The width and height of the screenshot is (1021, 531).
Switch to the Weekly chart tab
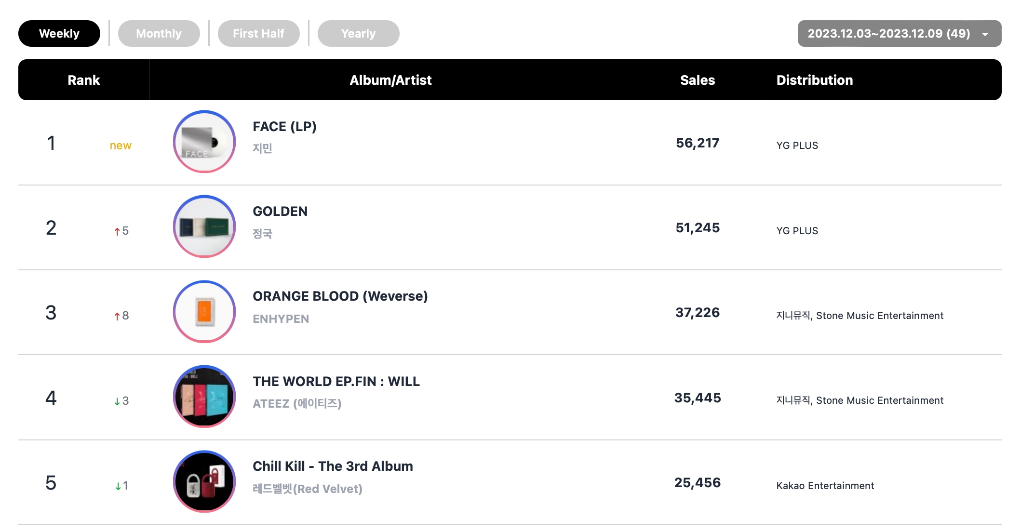pyautogui.click(x=59, y=34)
